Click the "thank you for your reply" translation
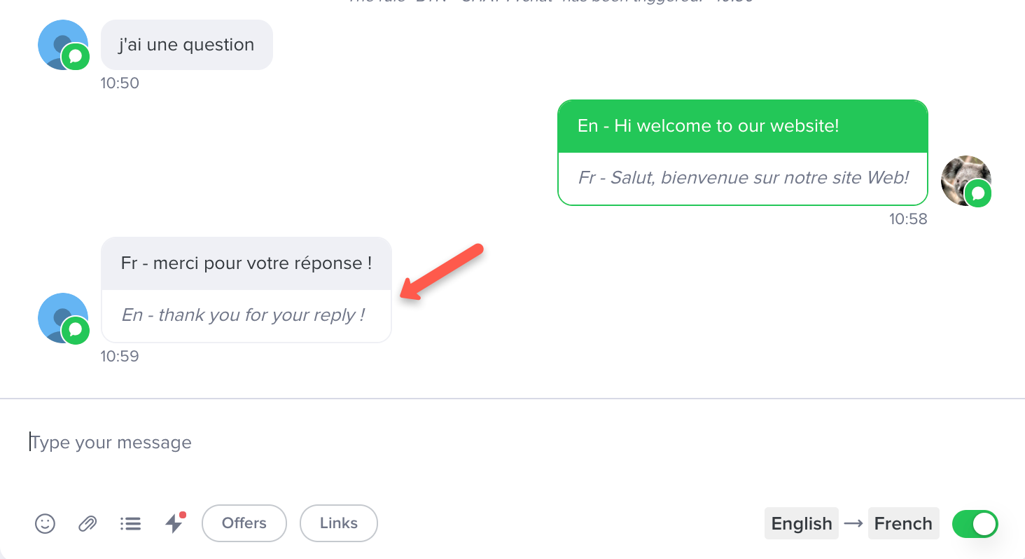Viewport: 1025px width, 559px height. point(243,315)
